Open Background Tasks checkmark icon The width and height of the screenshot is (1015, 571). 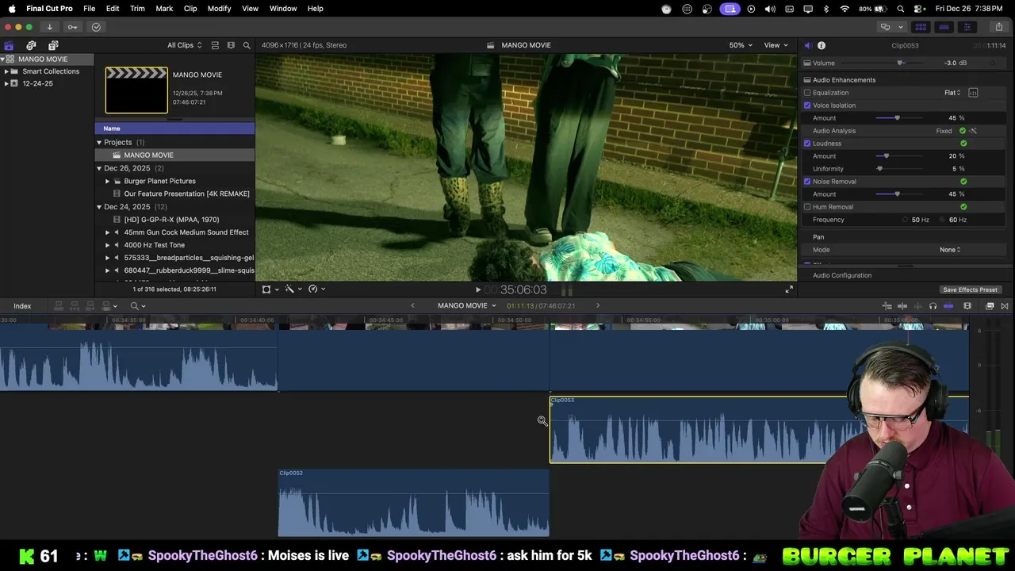pos(96,27)
